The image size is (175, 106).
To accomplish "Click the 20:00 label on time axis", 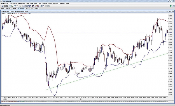I will coord(49,98).
